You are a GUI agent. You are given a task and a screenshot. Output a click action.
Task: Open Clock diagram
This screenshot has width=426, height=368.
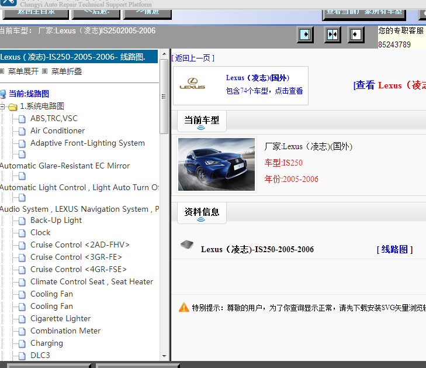pos(40,232)
